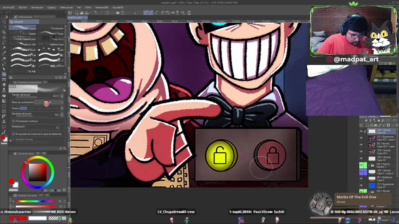Select the Zoom magnifier tool
This screenshot has height=224, width=399.
[x=4, y=22]
